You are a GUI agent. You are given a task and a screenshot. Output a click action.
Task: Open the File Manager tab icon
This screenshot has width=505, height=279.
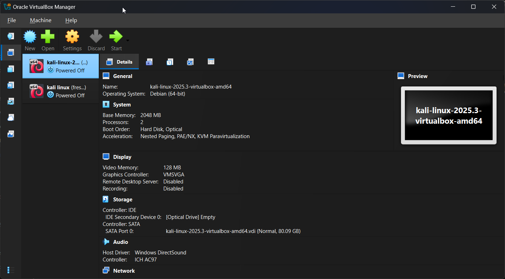pyautogui.click(x=211, y=62)
